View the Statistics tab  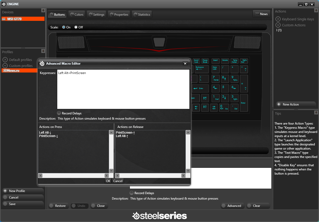[142, 15]
